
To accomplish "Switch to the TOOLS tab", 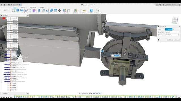I will tap(42, 7).
